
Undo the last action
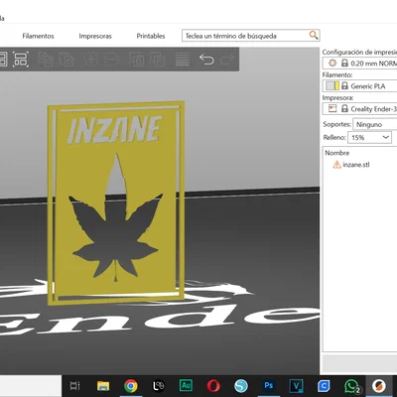[206, 60]
